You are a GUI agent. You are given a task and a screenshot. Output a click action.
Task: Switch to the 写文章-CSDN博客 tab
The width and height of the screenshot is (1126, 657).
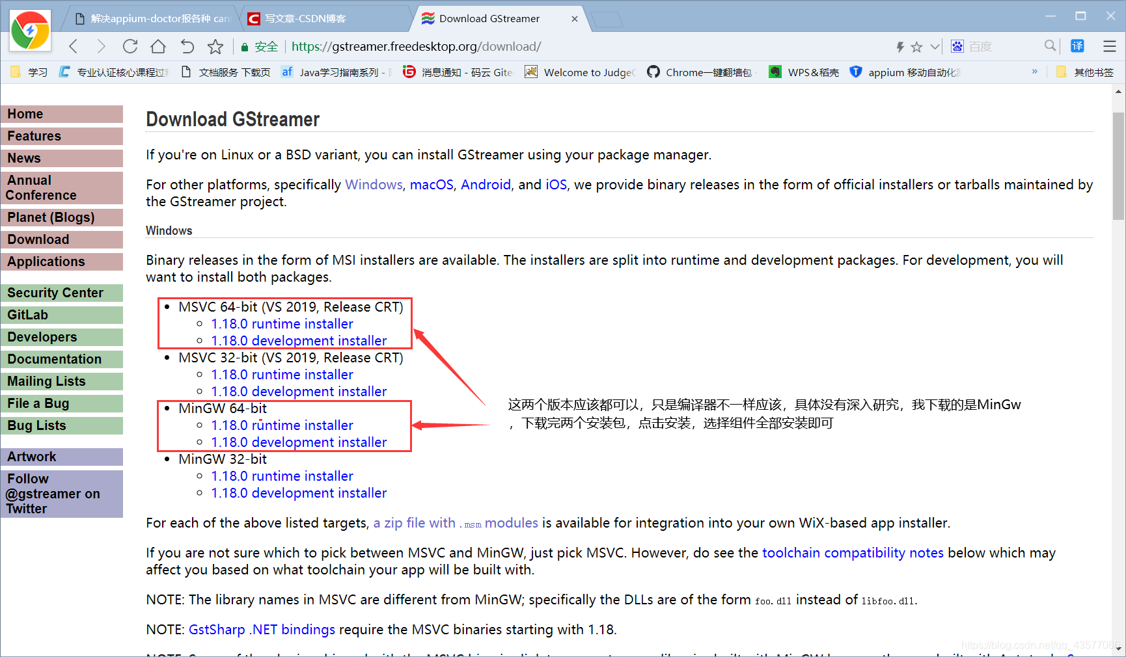[325, 19]
